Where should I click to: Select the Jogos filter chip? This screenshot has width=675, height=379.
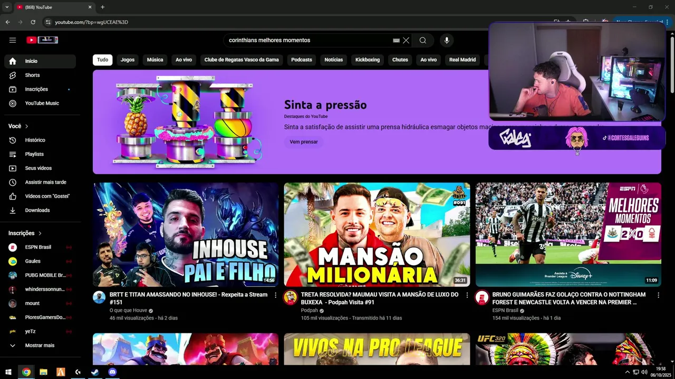point(128,59)
